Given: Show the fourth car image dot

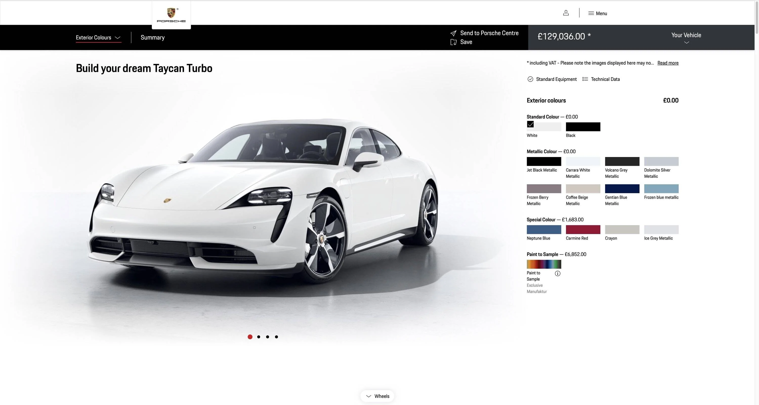Looking at the screenshot, I should (276, 337).
